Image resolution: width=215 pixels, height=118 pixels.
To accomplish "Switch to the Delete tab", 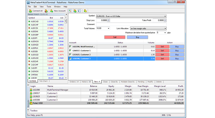I will pyautogui.click(x=159, y=82).
